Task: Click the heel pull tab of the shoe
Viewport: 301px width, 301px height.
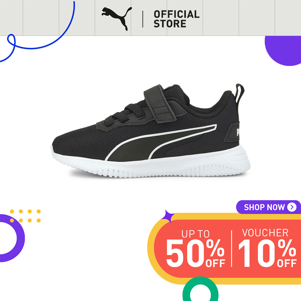Action: tap(240, 94)
